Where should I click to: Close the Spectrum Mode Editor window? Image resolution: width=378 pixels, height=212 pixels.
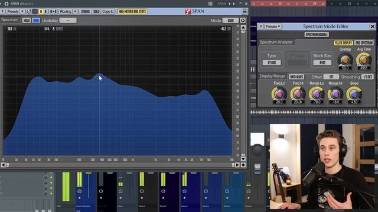pyautogui.click(x=373, y=26)
